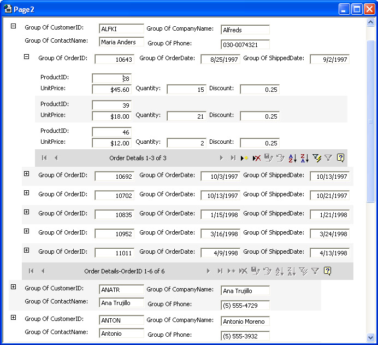Expand the ANTON customer group

point(14,318)
